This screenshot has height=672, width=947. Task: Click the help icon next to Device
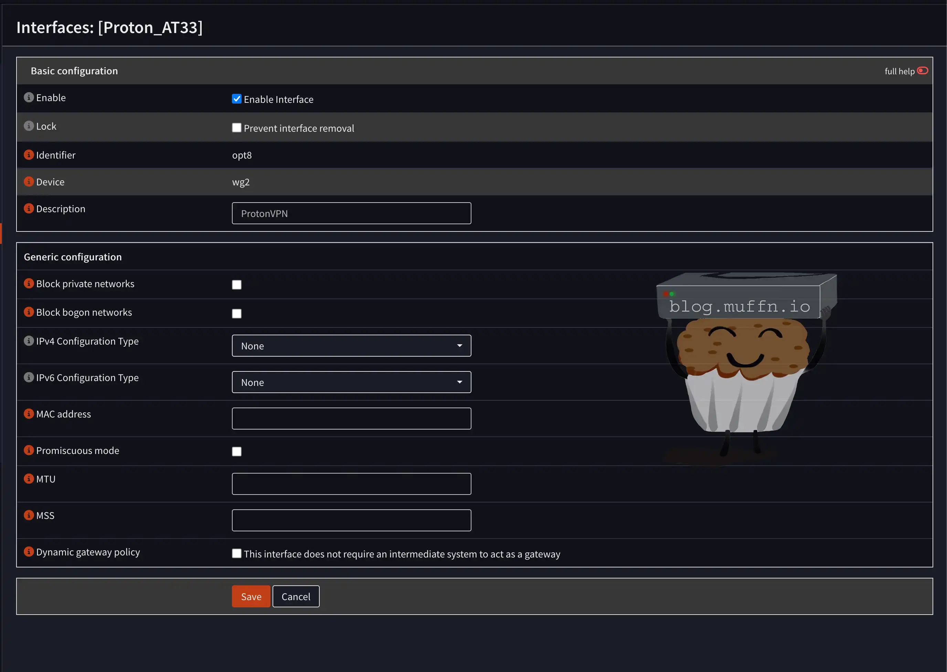(29, 182)
